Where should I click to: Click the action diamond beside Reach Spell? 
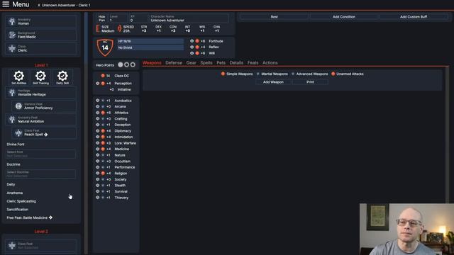coord(45,135)
